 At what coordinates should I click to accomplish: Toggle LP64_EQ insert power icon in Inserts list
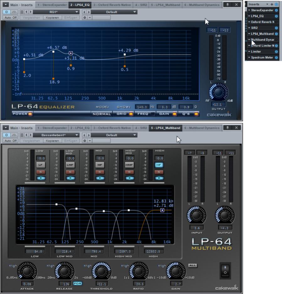tap(276, 16)
